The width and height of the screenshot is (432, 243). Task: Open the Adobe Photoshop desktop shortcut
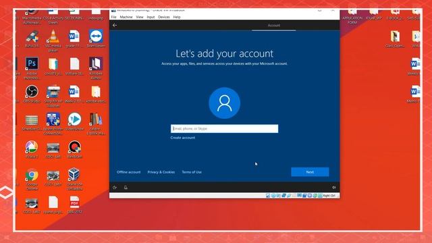[32, 68]
